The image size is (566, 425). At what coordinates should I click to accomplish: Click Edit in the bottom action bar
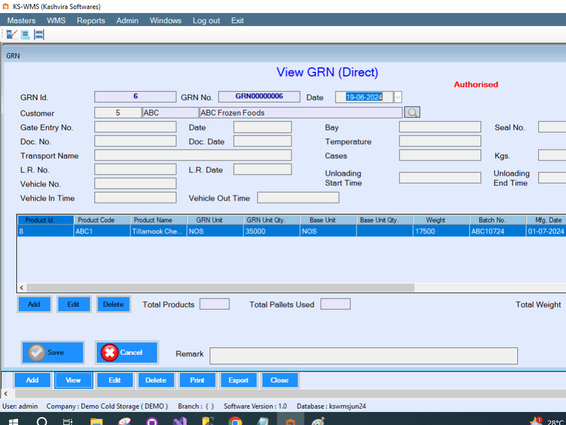pos(114,380)
